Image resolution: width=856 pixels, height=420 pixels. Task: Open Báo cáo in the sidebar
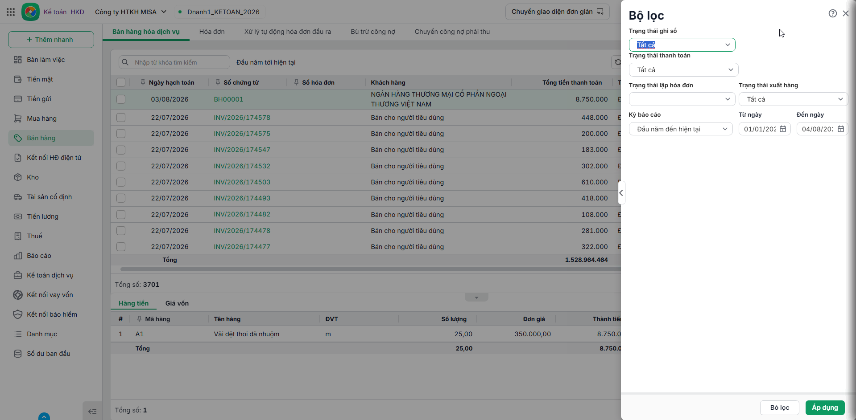pyautogui.click(x=51, y=256)
